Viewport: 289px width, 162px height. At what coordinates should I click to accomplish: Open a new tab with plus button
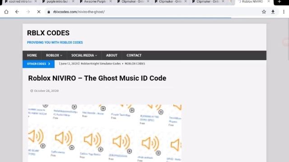280,1
